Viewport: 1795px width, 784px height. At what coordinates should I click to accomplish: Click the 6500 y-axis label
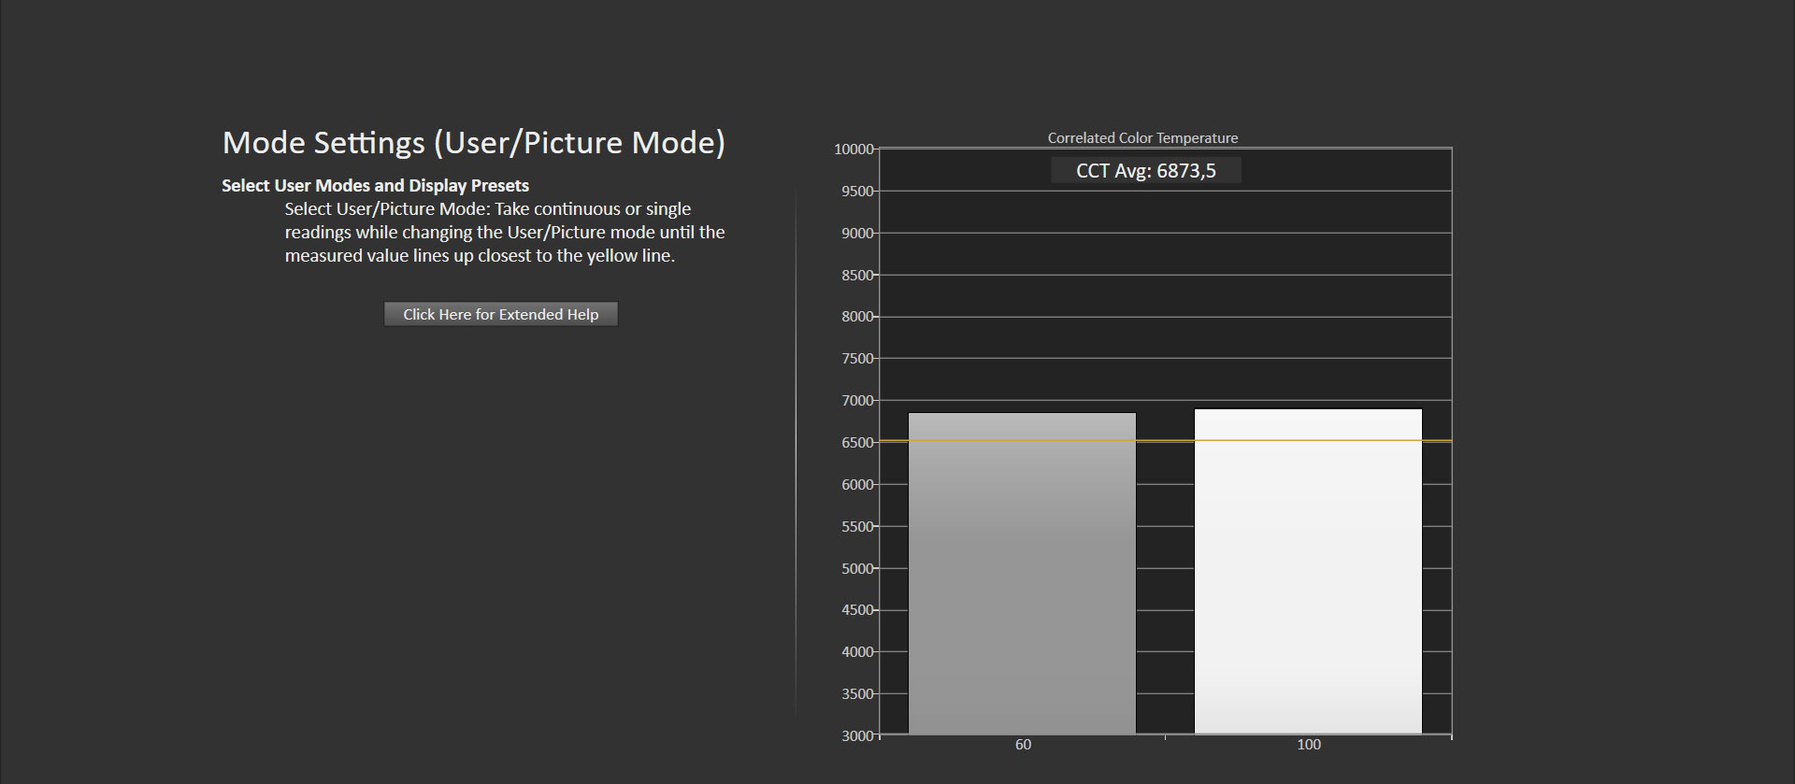857,443
